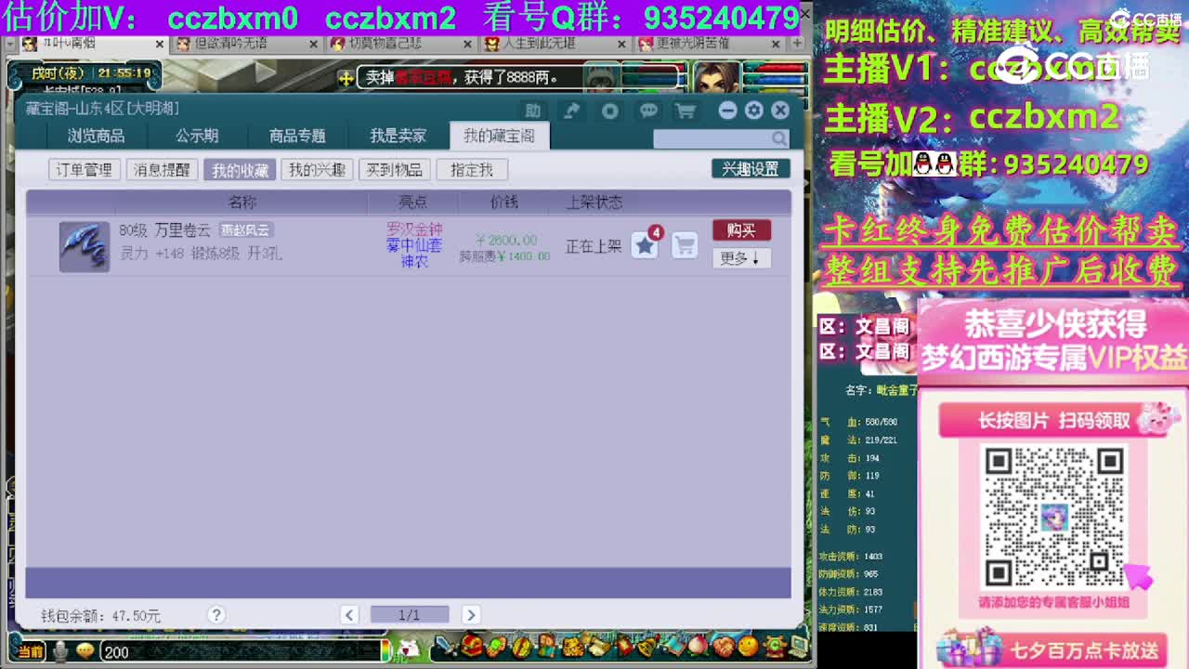Image resolution: width=1189 pixels, height=669 pixels.
Task: Click the yellow move cross icon beside notification
Action: click(346, 78)
